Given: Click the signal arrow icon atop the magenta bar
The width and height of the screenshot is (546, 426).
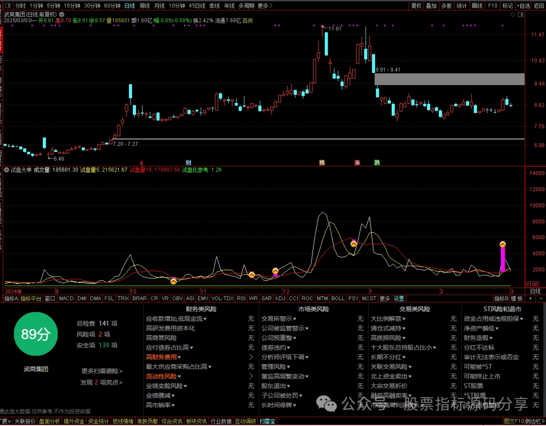Looking at the screenshot, I should pos(503,244).
